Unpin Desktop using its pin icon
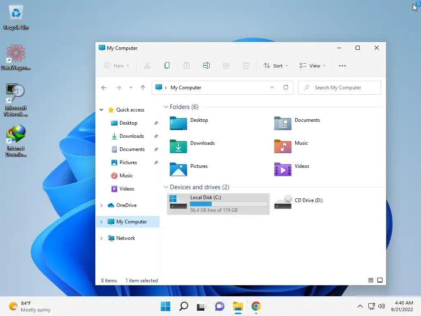421x316 pixels. [156, 123]
